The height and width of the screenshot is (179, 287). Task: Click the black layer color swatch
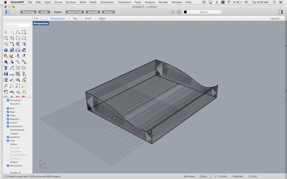pos(185,12)
